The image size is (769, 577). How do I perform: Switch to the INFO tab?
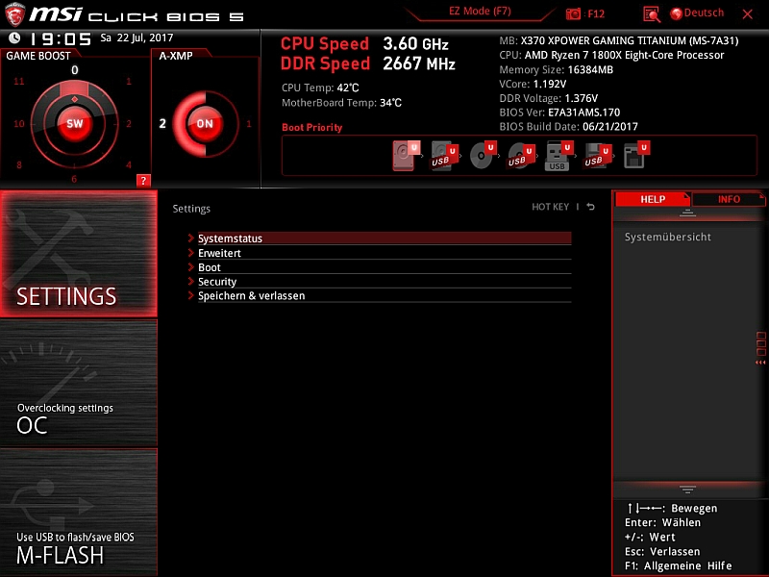(729, 199)
